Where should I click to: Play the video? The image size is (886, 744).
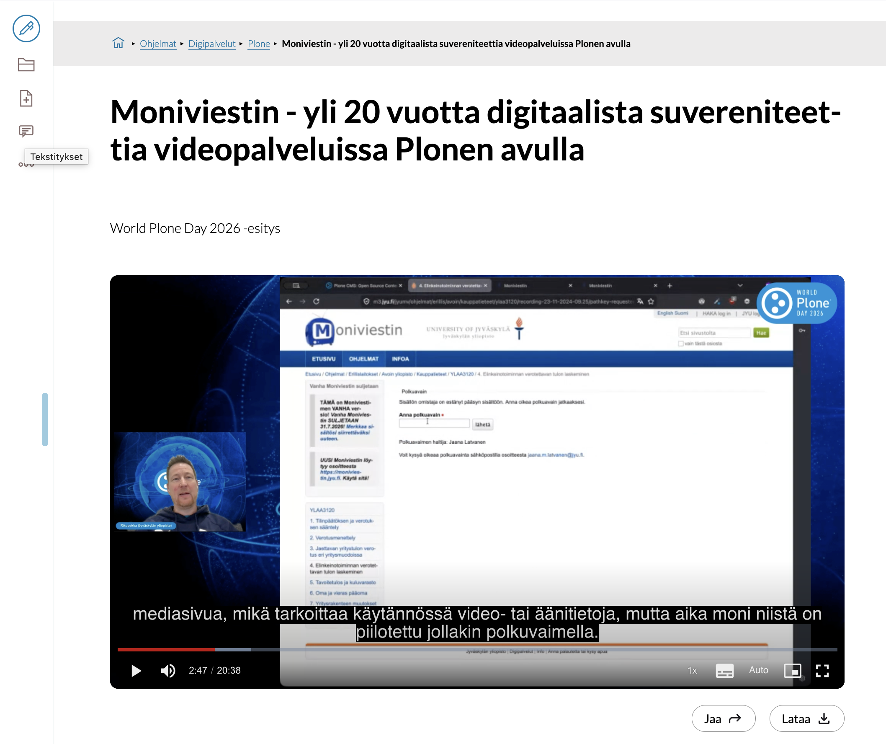(136, 670)
